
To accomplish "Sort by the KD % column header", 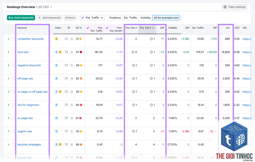I will coord(79,28).
